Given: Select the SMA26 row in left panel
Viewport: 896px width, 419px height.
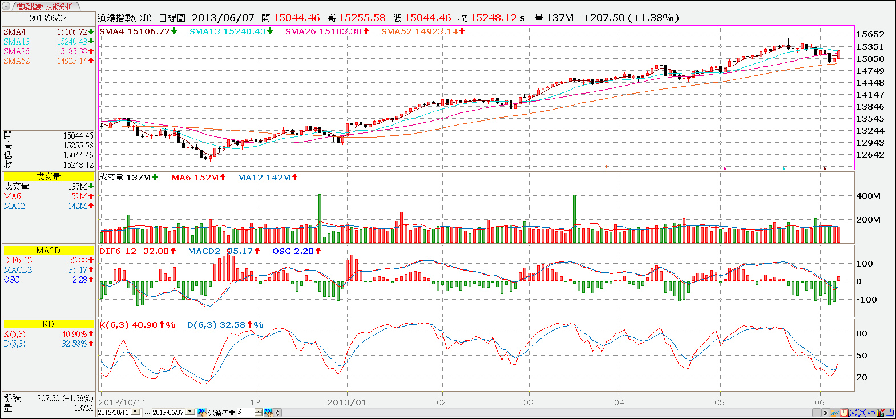Looking at the screenshot, I should (x=49, y=51).
